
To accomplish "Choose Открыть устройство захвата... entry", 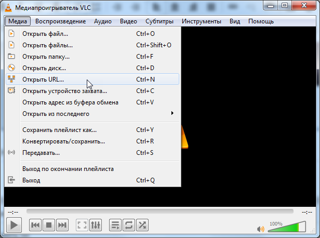I will click(x=92, y=90).
